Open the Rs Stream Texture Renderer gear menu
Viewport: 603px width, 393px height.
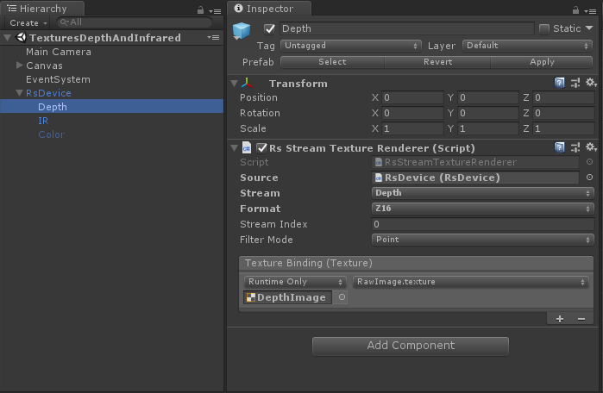click(x=591, y=148)
